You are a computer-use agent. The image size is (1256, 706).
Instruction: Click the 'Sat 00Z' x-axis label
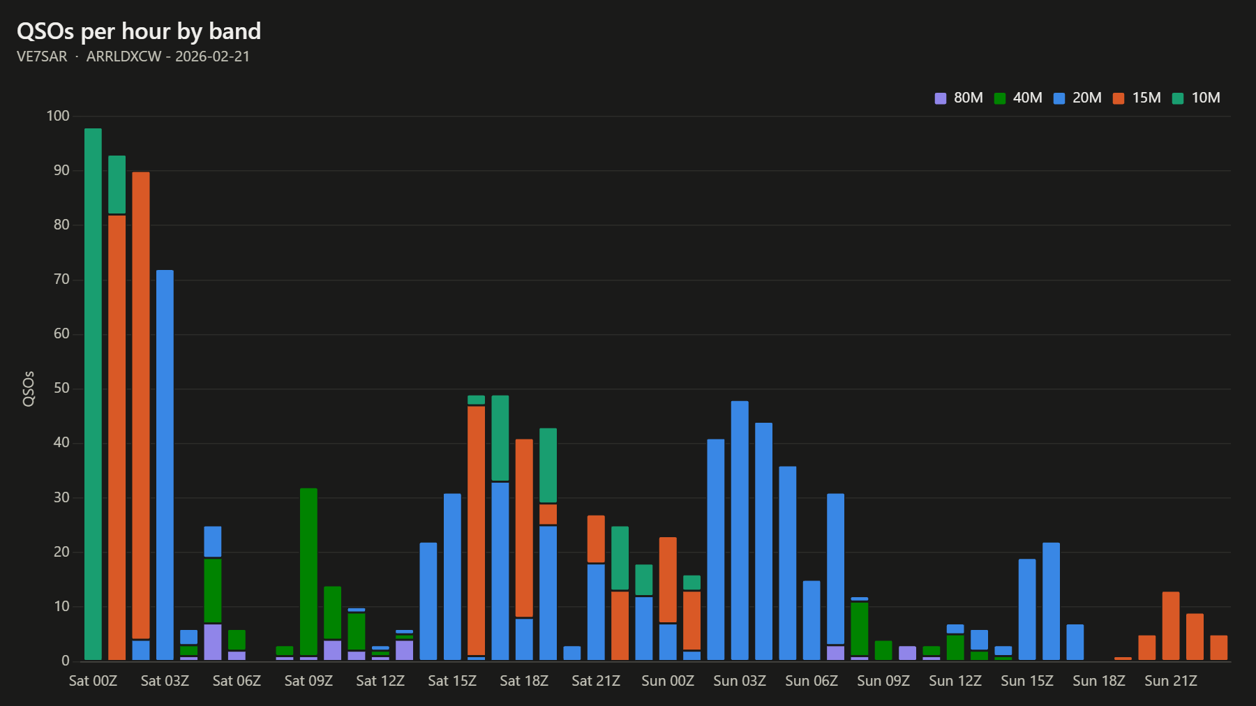pyautogui.click(x=93, y=681)
